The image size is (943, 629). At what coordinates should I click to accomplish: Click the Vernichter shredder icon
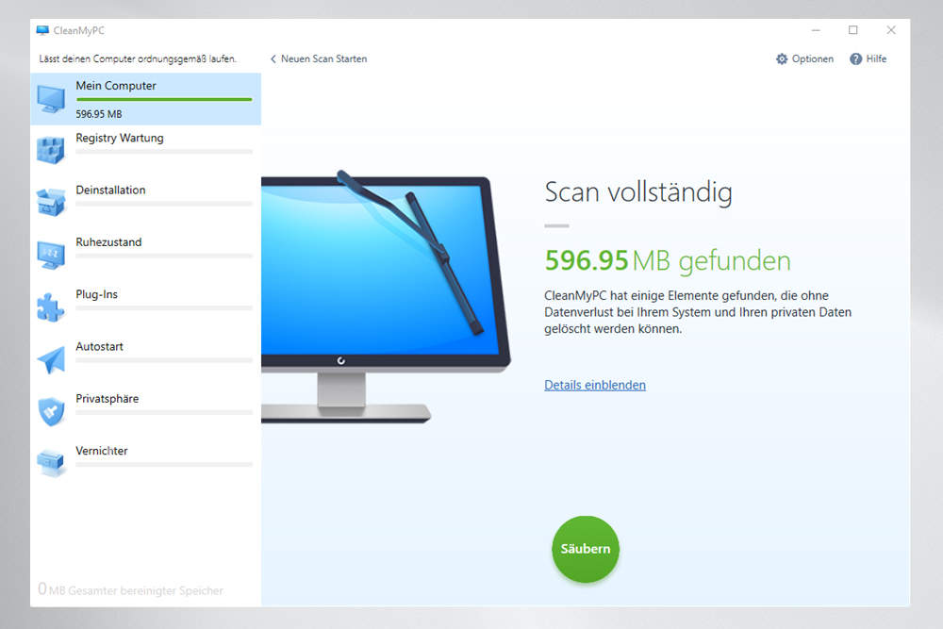51,463
